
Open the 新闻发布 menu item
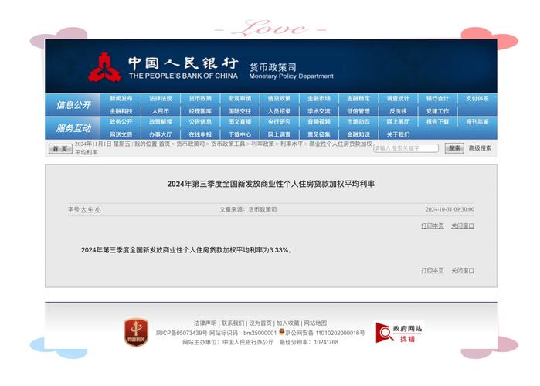pyautogui.click(x=121, y=98)
